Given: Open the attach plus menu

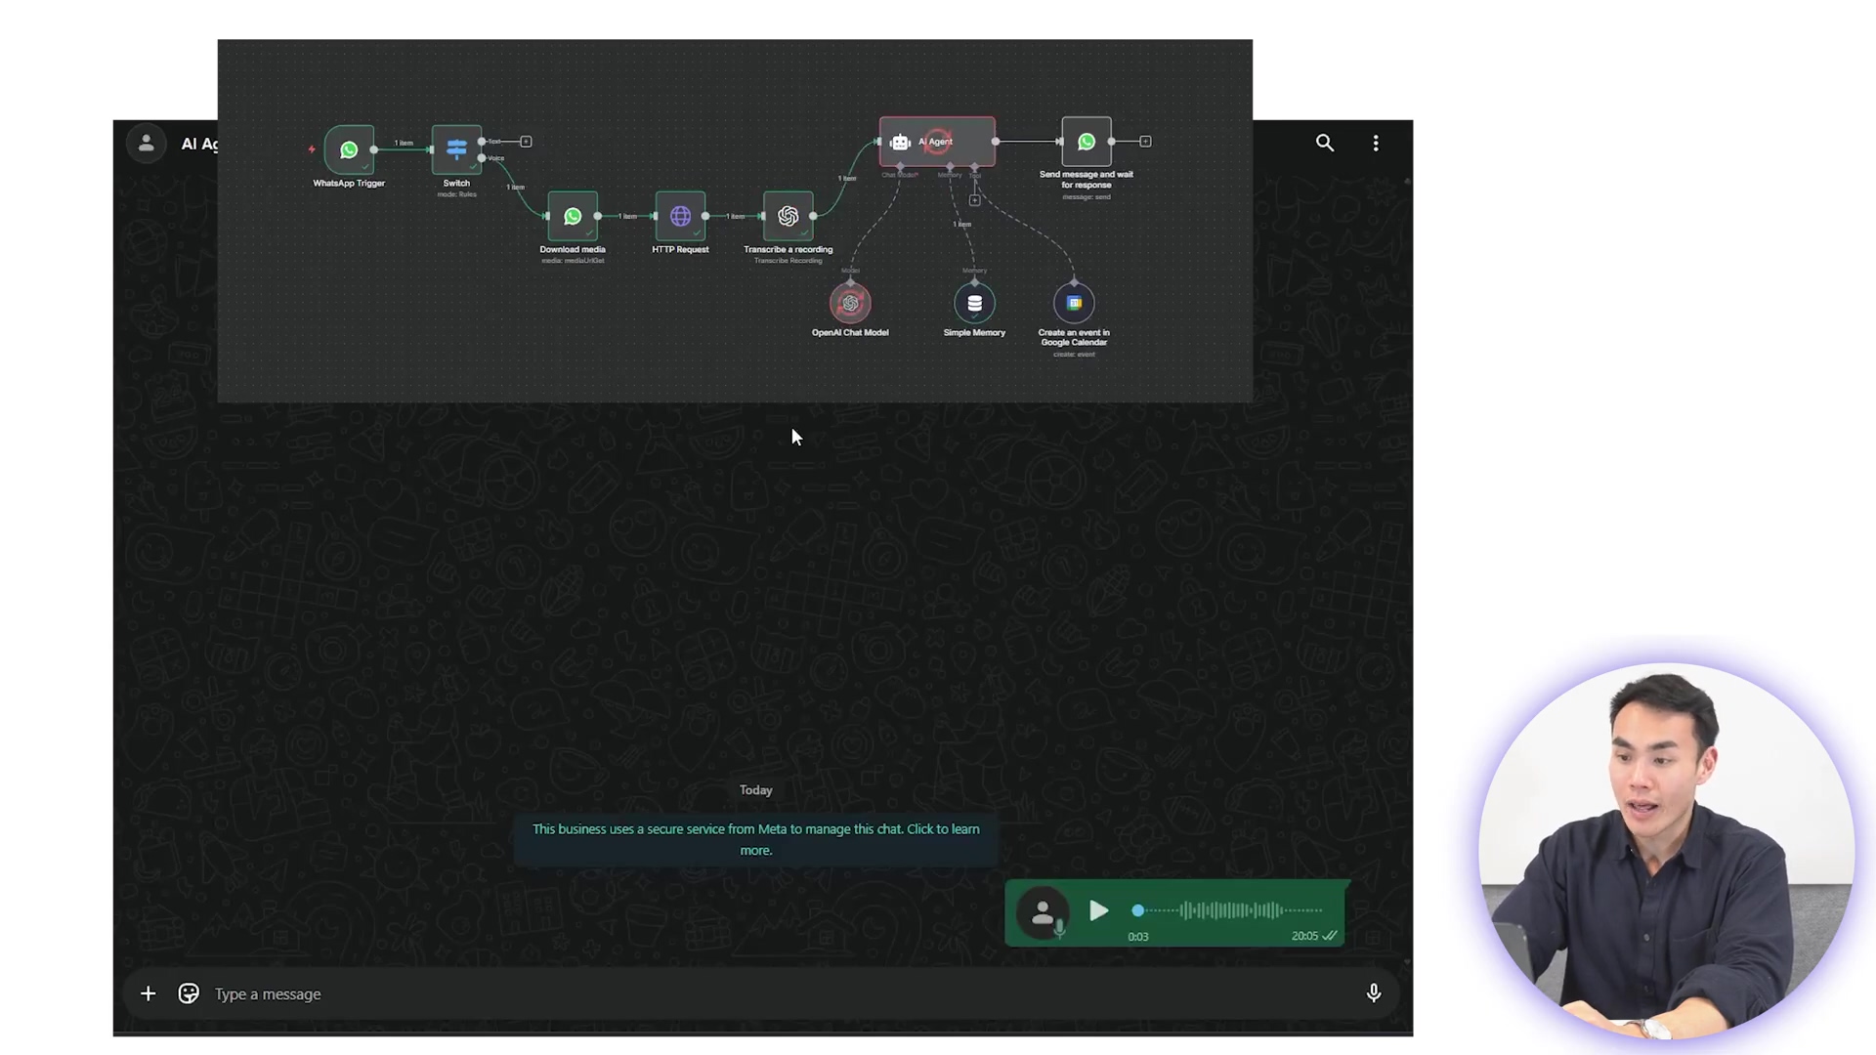Looking at the screenshot, I should click(148, 993).
